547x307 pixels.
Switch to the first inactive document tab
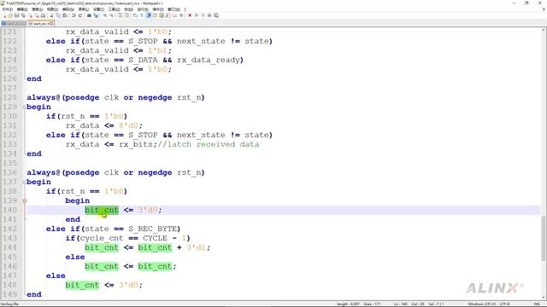point(14,24)
